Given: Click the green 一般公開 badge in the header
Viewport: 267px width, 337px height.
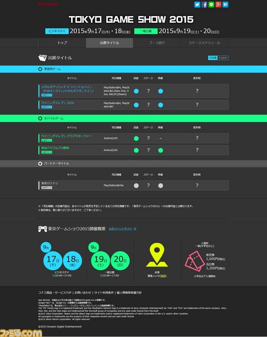Looking at the screenshot, I should 146,31.
